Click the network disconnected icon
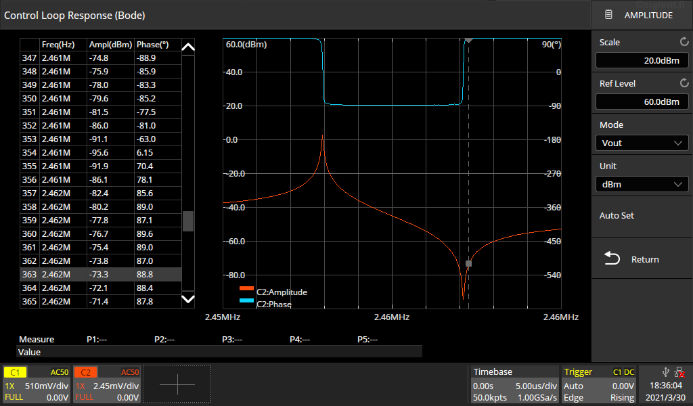This screenshot has width=693, height=406. [x=679, y=372]
